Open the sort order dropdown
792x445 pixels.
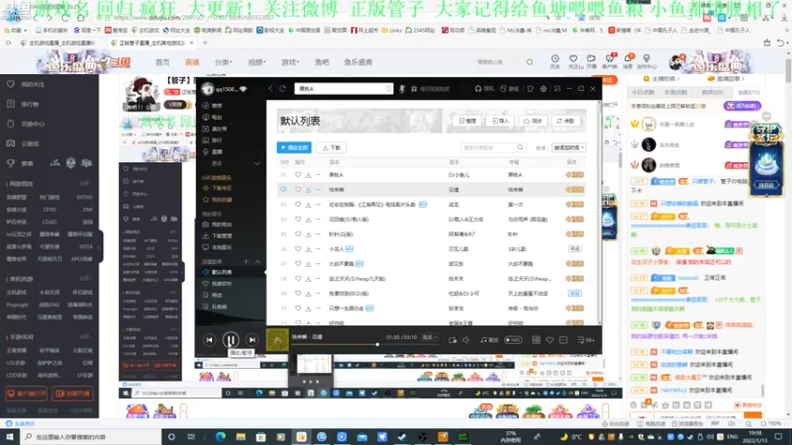[568, 147]
